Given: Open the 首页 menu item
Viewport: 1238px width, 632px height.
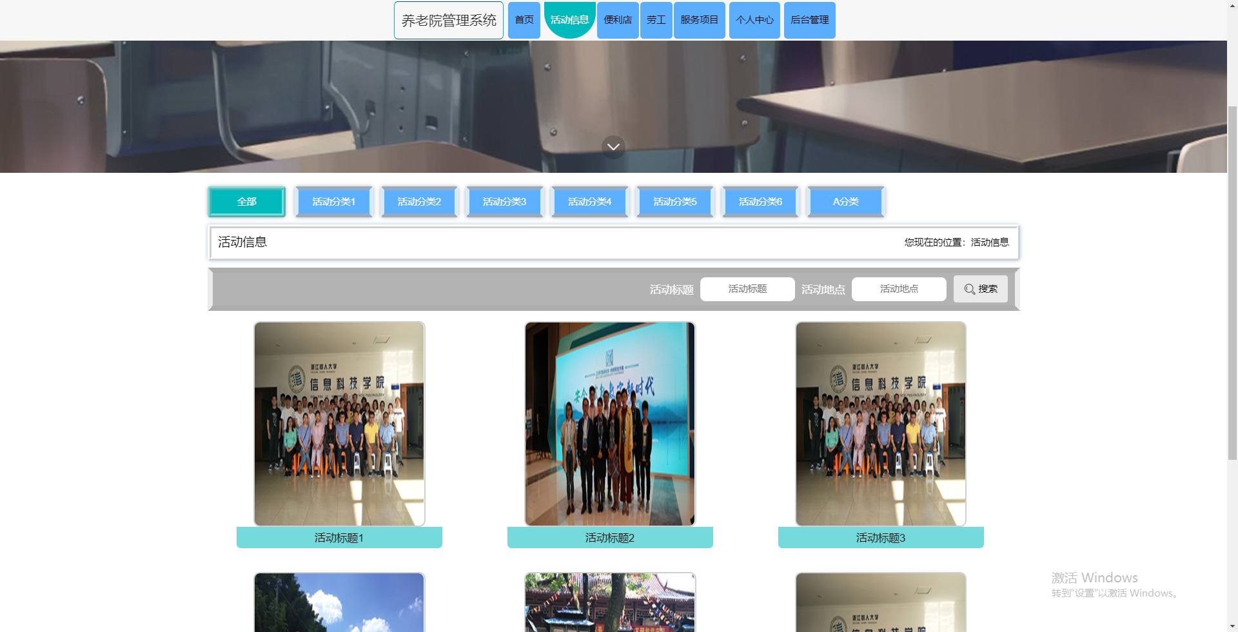Looking at the screenshot, I should click(x=524, y=20).
